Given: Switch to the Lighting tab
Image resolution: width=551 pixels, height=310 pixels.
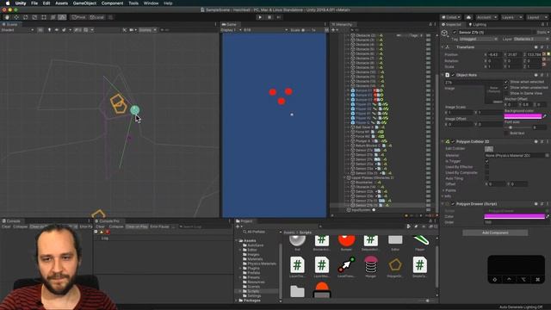Looking at the screenshot, I should click(478, 24).
